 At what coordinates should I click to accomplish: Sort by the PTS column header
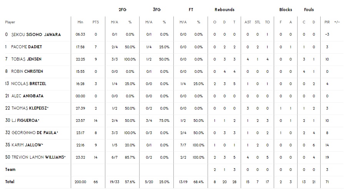point(96,22)
